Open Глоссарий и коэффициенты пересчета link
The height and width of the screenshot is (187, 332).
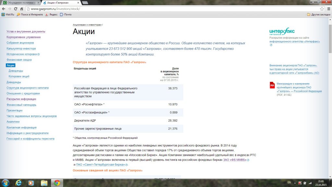pyautogui.click(x=30, y=139)
